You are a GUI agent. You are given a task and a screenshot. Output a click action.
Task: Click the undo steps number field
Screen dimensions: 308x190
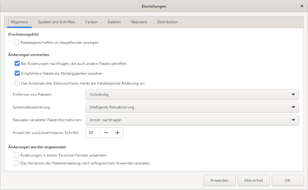[93, 133]
